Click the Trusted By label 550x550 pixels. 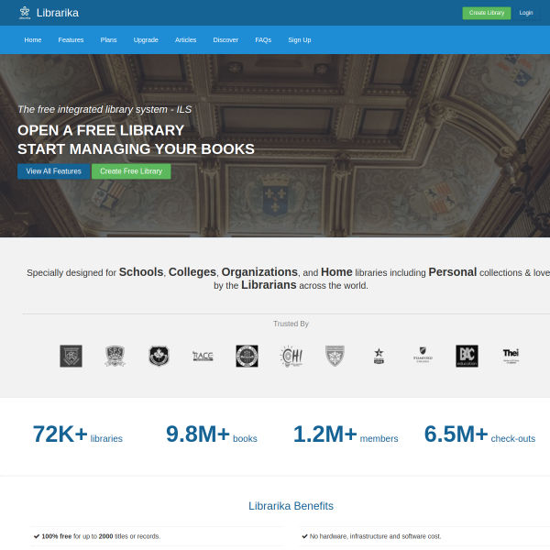point(291,324)
